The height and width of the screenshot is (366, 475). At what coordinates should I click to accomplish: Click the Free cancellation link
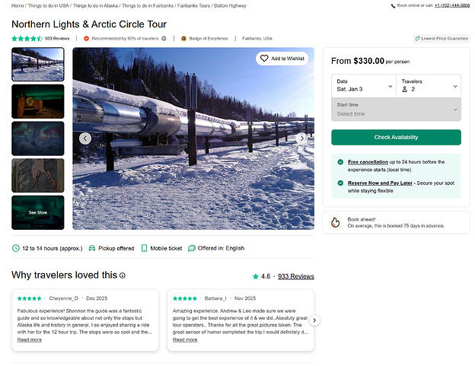[368, 162]
